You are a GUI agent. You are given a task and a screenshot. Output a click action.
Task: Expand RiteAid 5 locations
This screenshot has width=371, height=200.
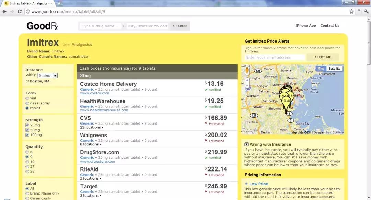(90, 178)
